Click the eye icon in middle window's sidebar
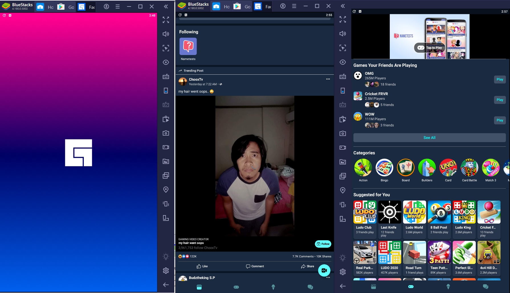 tap(343, 62)
